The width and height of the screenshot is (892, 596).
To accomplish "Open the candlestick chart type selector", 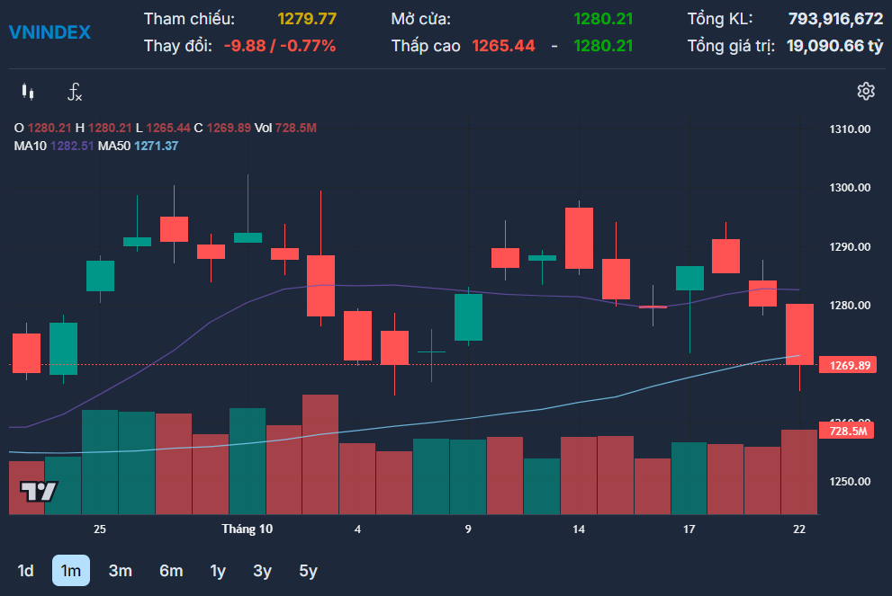I will click(x=28, y=92).
